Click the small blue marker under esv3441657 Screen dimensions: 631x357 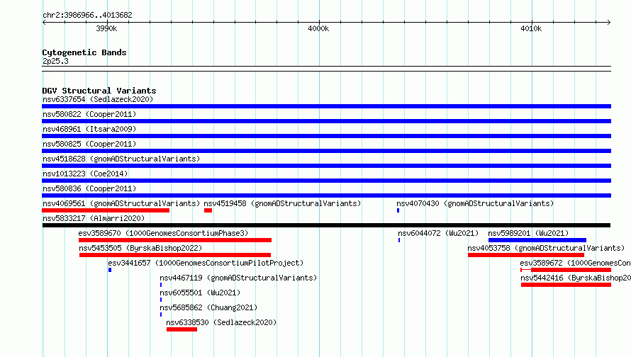pyautogui.click(x=110, y=270)
